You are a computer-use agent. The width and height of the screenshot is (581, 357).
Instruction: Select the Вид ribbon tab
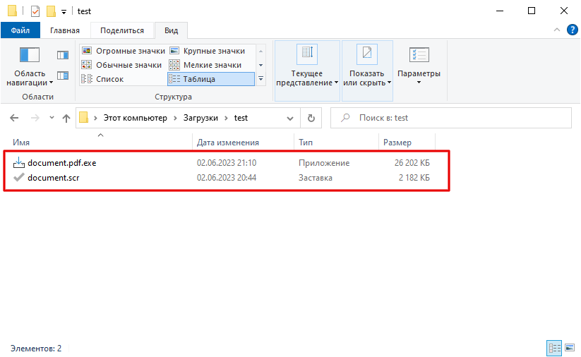171,30
